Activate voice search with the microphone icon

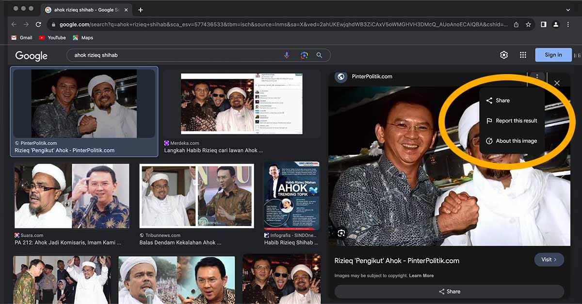(287, 55)
